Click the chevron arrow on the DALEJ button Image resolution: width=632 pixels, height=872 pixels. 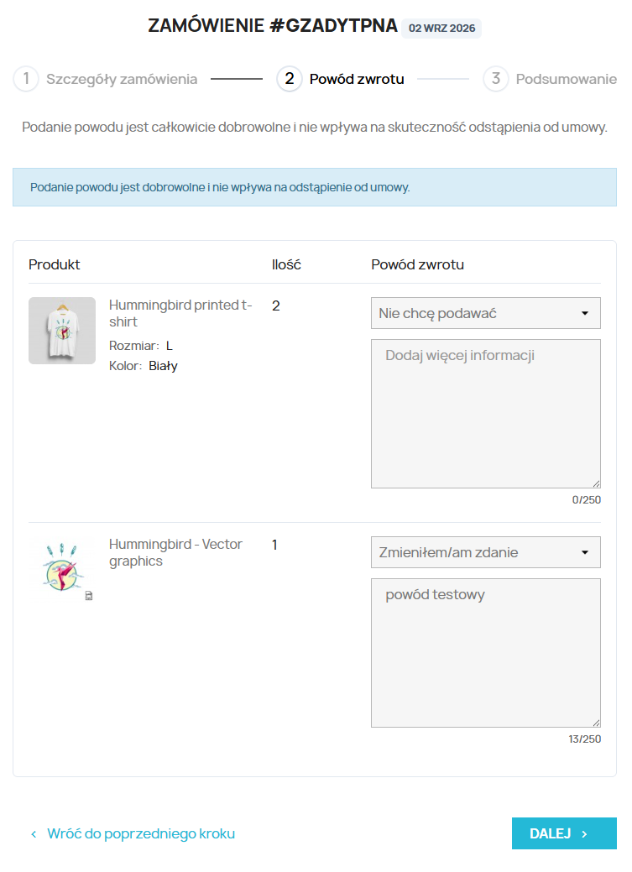[585, 833]
